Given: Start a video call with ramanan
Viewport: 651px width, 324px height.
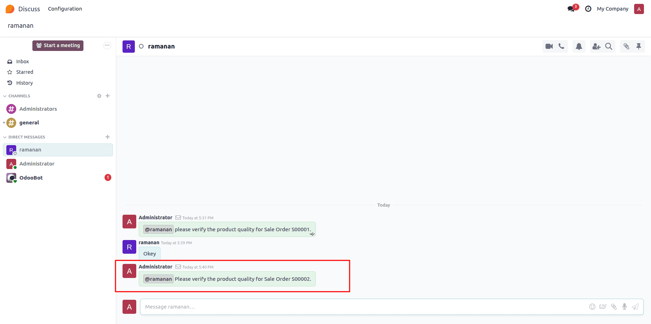Looking at the screenshot, I should [549, 46].
